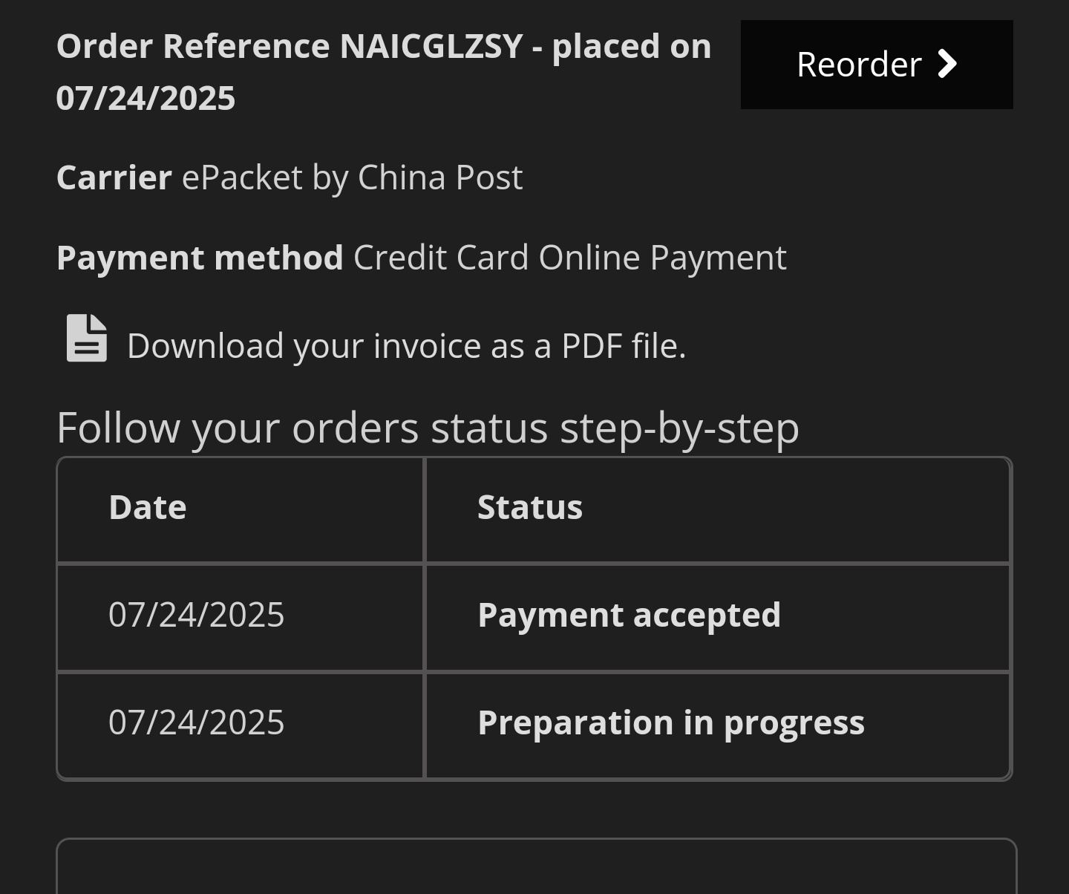Click the date next to Payment accepted

coord(197,615)
